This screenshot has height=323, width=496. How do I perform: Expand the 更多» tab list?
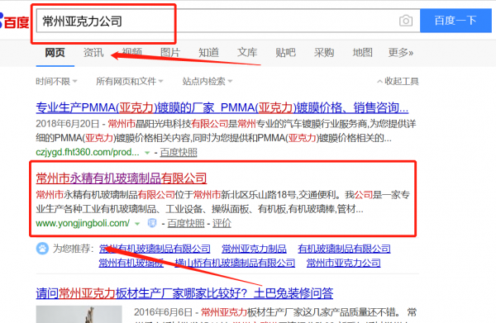[x=401, y=53]
